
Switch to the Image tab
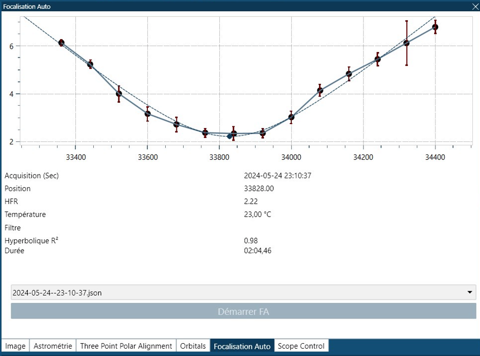pyautogui.click(x=15, y=346)
